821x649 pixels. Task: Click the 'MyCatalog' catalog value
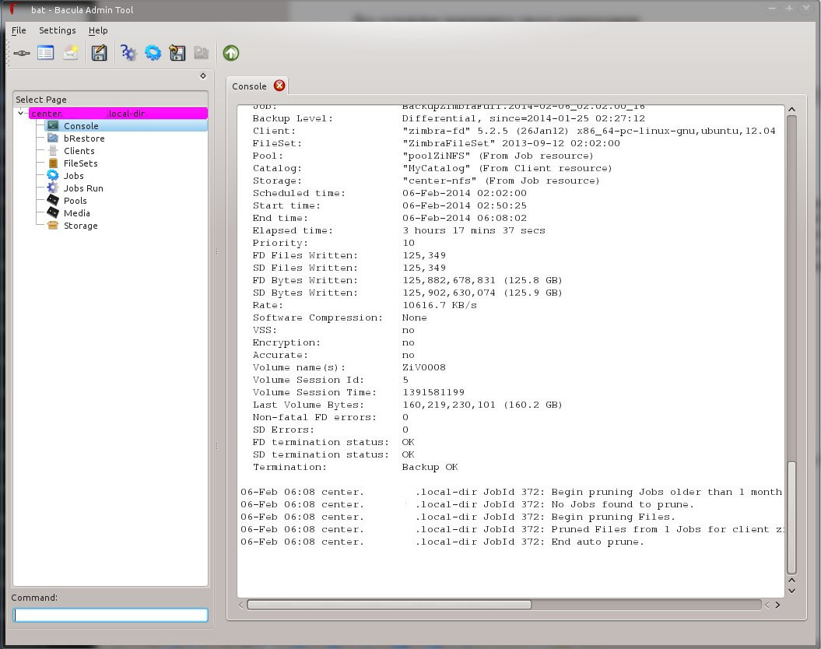pyautogui.click(x=436, y=168)
